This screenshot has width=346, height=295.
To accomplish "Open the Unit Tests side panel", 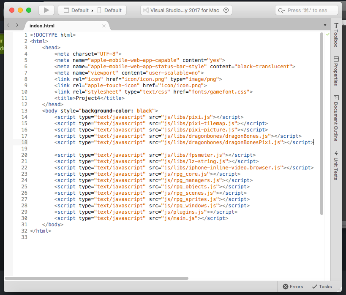I will (x=336, y=165).
